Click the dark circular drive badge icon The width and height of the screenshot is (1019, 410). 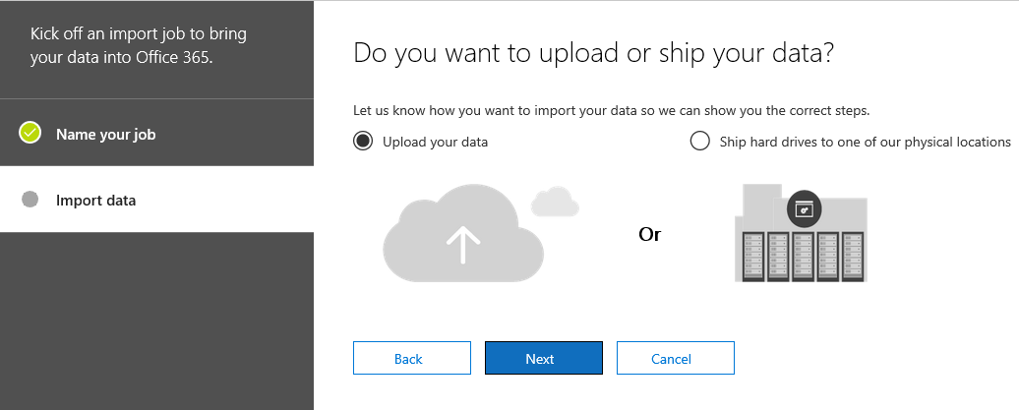(x=805, y=209)
